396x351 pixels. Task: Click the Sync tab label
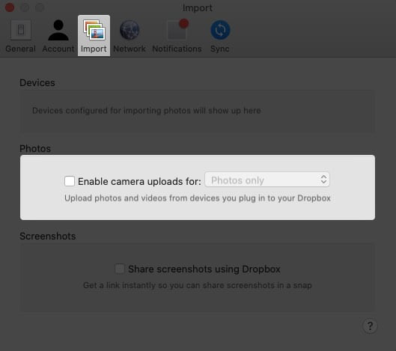click(x=220, y=49)
